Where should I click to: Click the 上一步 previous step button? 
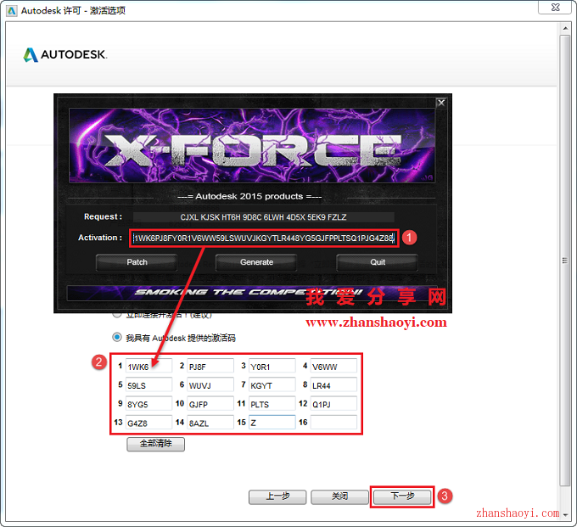(x=277, y=496)
